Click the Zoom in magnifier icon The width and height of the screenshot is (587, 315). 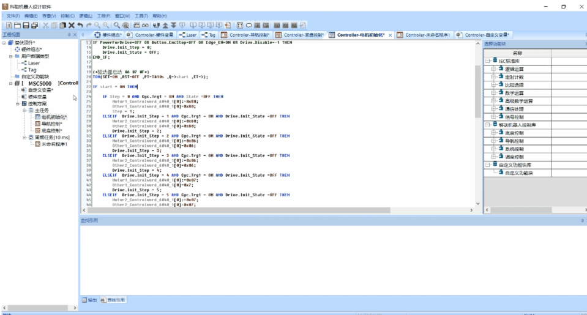pyautogui.click(x=106, y=26)
